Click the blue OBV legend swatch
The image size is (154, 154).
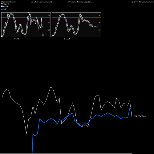point(2,9)
